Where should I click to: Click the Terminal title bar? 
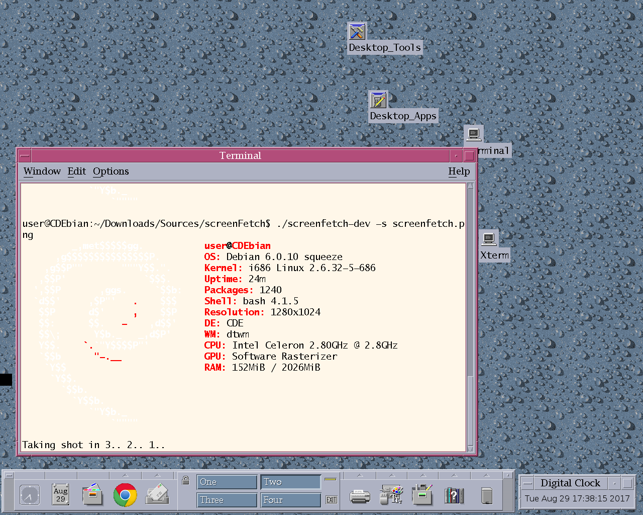(241, 156)
